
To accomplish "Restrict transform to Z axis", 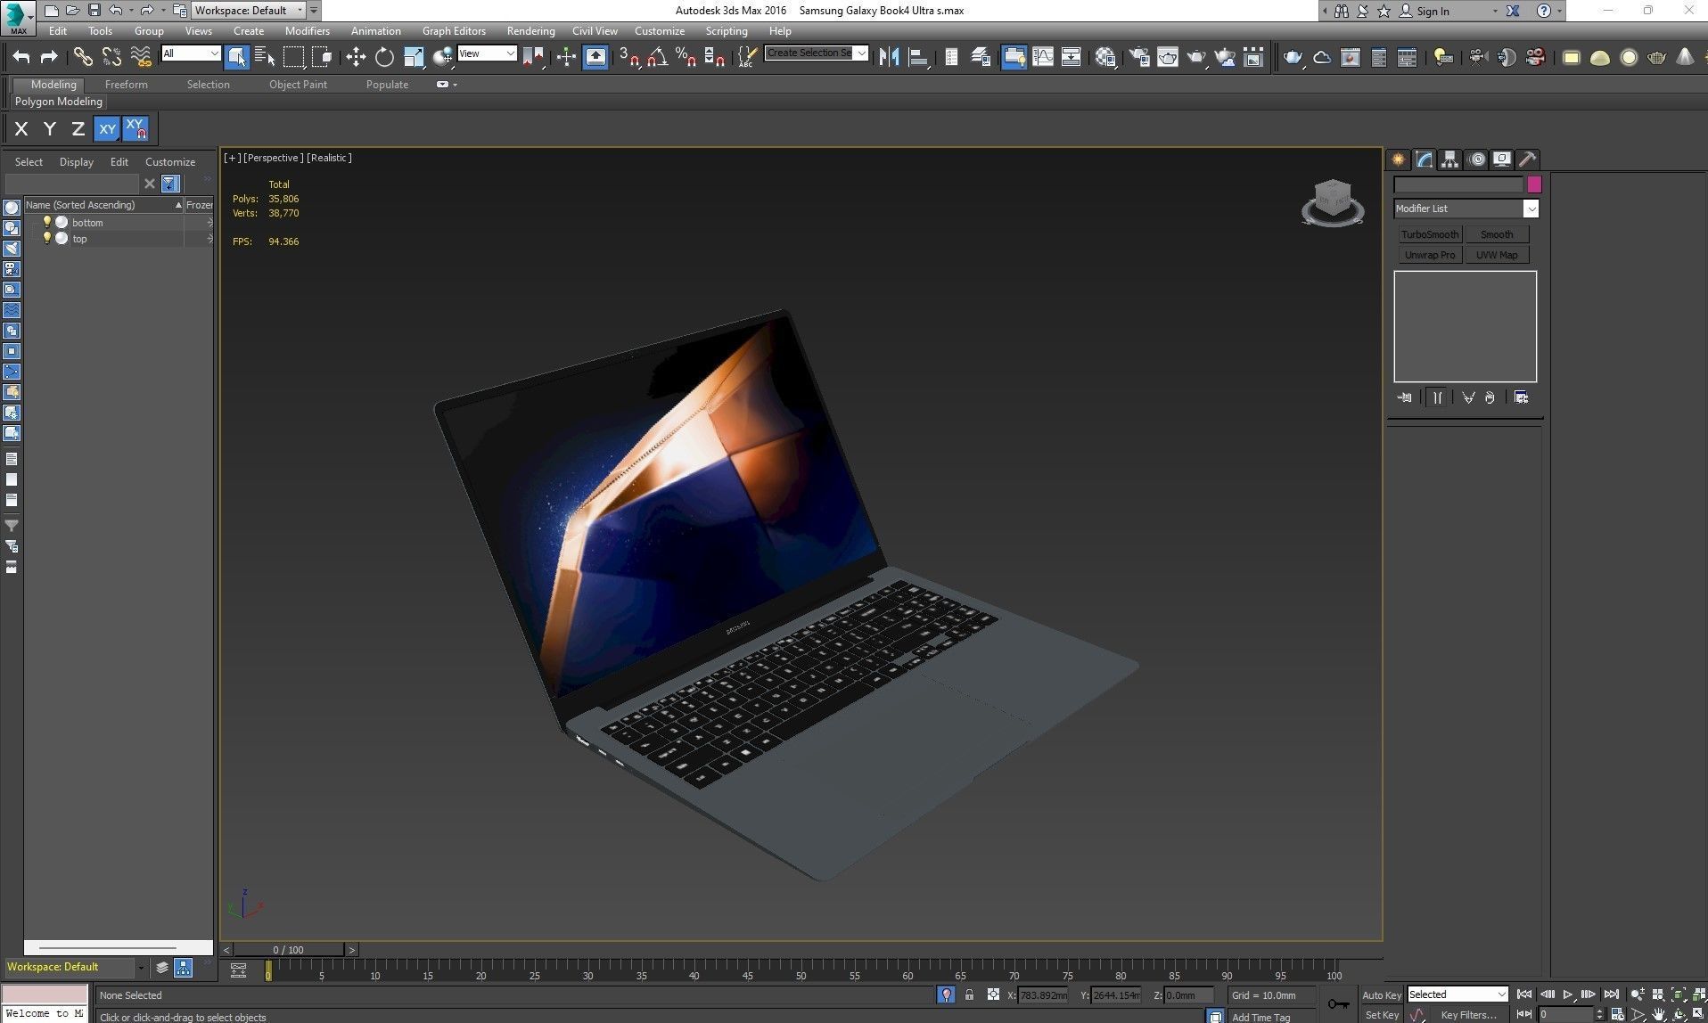I will pos(78,129).
